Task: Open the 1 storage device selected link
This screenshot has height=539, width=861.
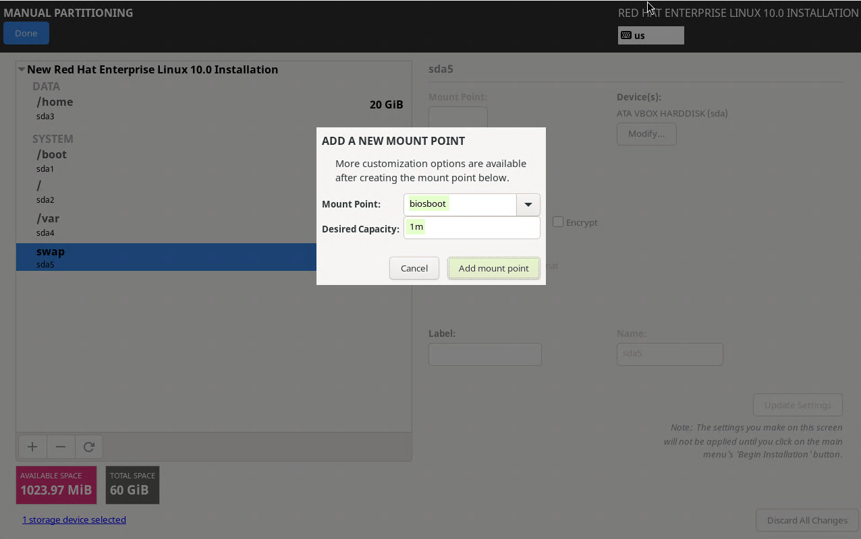Action: pyautogui.click(x=74, y=519)
